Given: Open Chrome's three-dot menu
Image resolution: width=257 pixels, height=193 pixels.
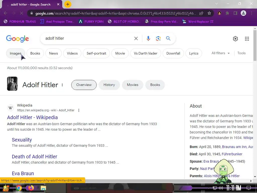Looking at the screenshot, I should coord(251,13).
